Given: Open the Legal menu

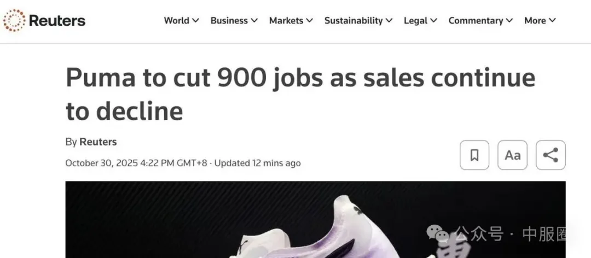Looking at the screenshot, I should coord(420,20).
